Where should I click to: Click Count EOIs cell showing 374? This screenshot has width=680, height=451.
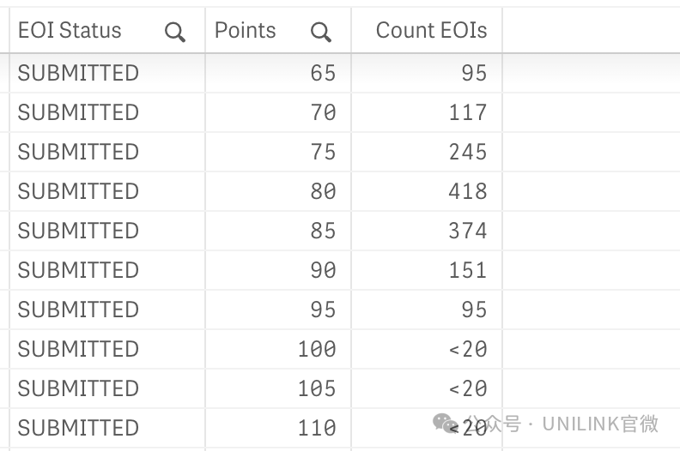click(x=468, y=231)
